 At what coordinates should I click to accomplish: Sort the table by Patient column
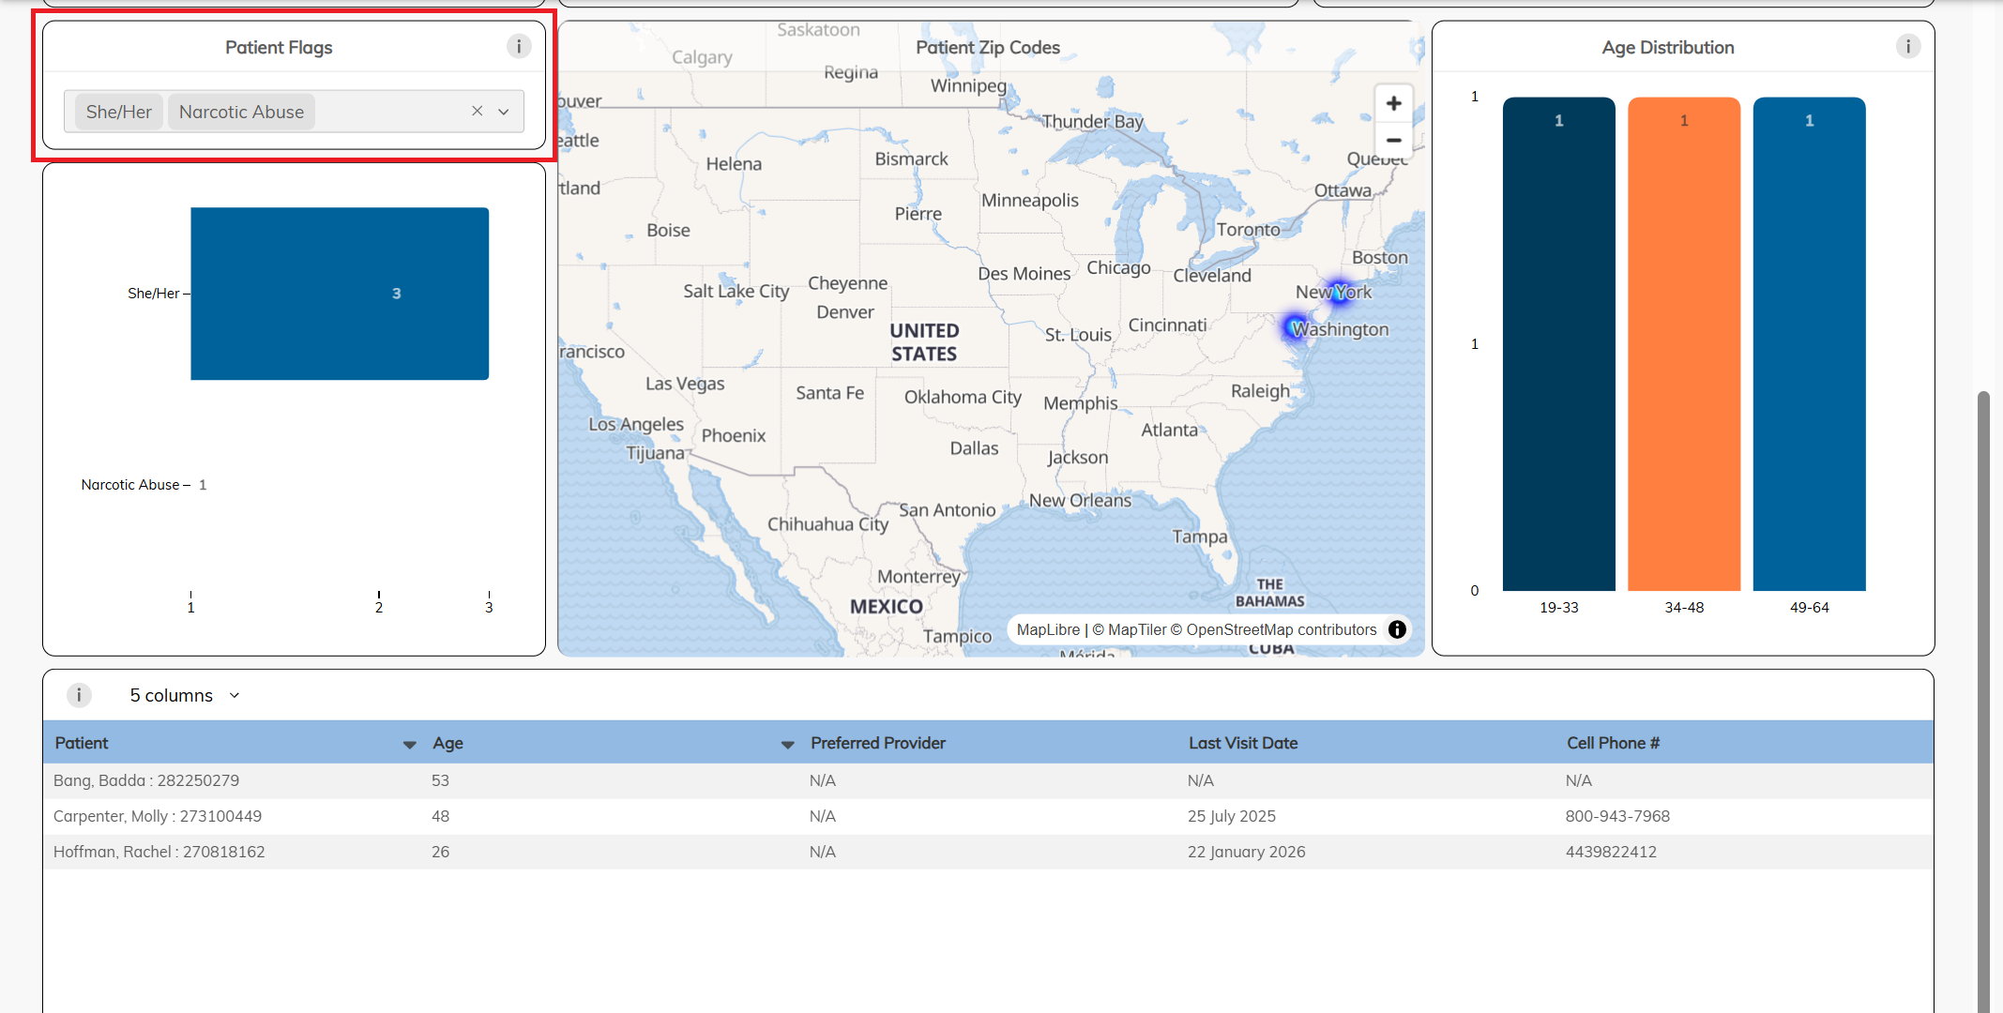410,743
